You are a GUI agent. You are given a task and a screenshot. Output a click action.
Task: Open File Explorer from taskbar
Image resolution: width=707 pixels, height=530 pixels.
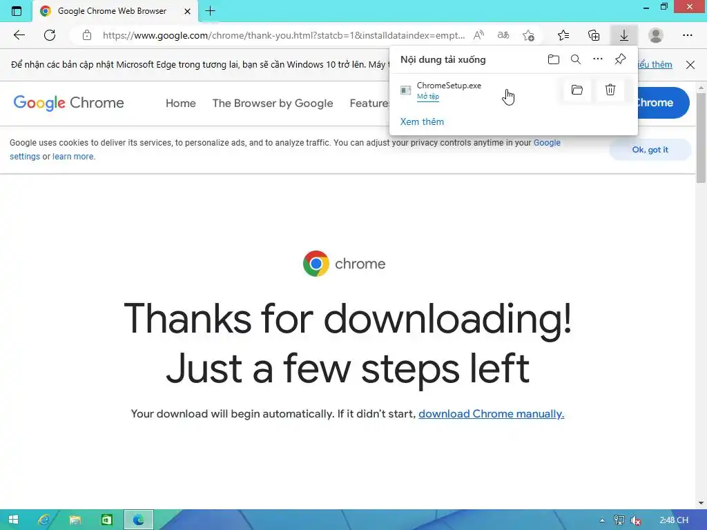75,520
